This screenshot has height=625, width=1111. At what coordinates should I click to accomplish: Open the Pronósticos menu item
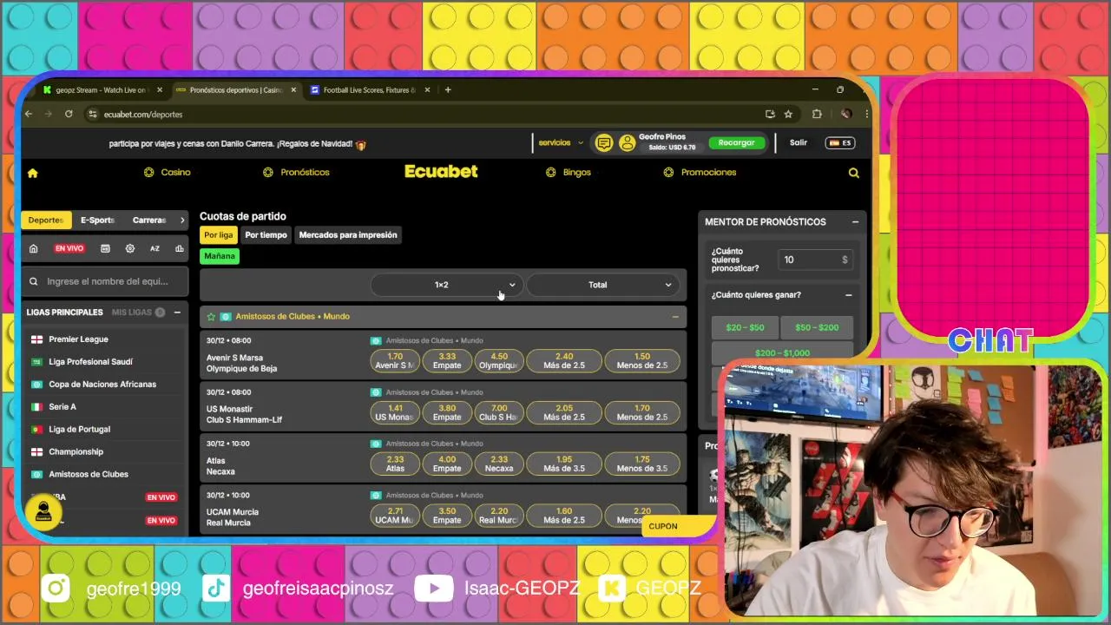coord(297,173)
